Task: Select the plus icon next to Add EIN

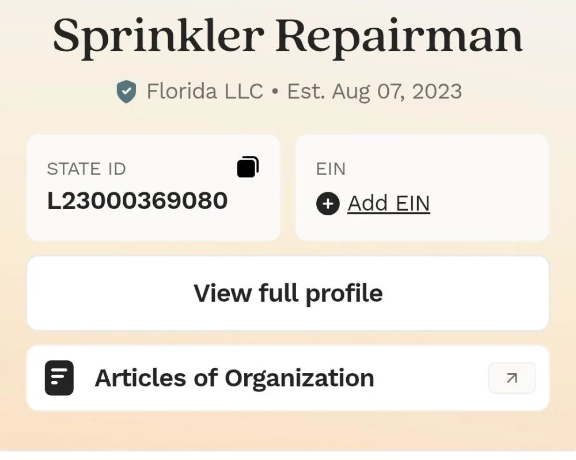Action: tap(327, 204)
